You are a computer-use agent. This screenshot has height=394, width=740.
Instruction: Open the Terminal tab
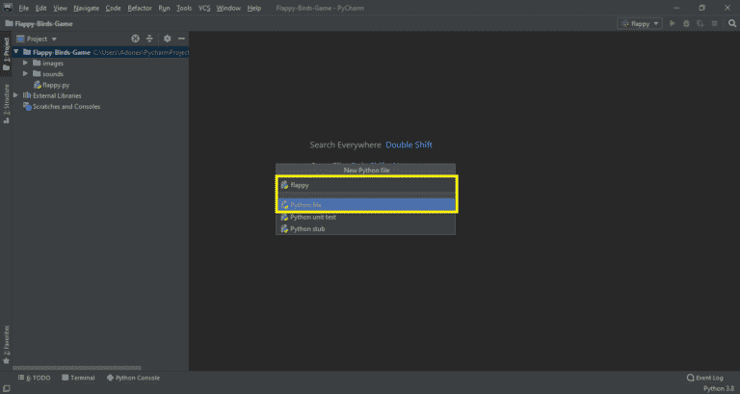[x=78, y=378]
